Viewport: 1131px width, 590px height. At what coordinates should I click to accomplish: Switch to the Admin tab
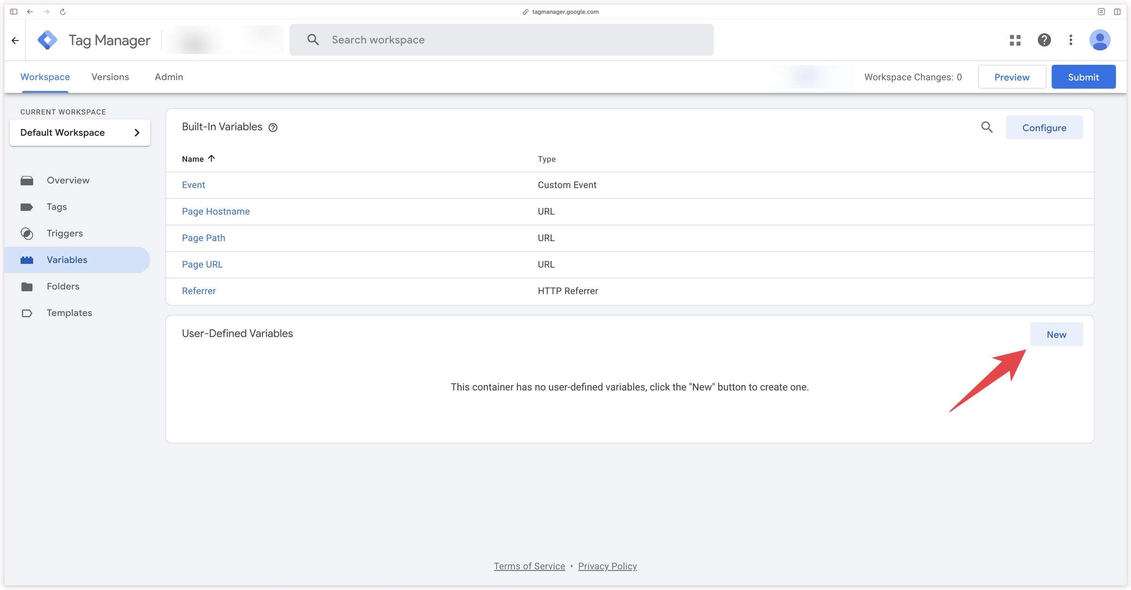[x=169, y=77]
